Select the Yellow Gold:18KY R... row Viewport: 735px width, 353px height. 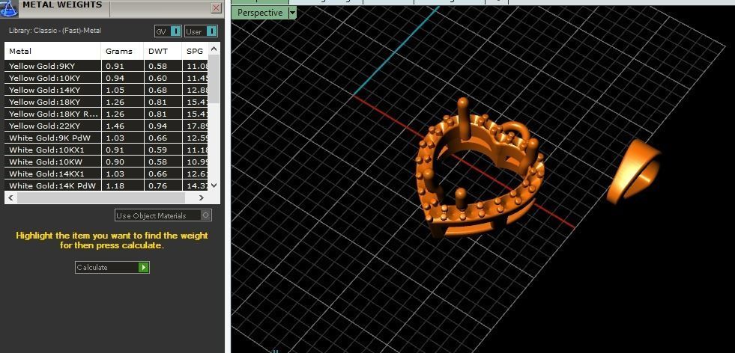pos(106,114)
